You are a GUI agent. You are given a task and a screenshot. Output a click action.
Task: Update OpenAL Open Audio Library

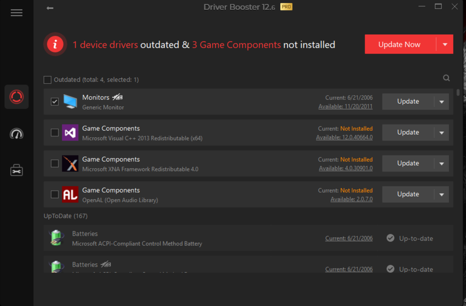point(408,194)
